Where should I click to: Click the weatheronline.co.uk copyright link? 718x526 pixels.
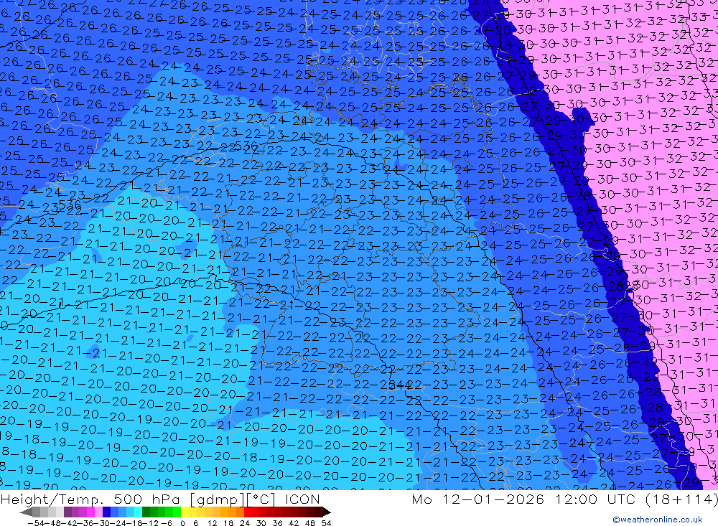coord(657,520)
